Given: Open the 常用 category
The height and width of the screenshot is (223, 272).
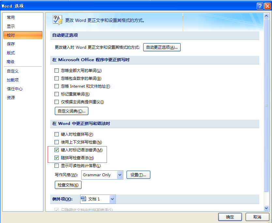Looking at the screenshot, I should [x=11, y=17].
